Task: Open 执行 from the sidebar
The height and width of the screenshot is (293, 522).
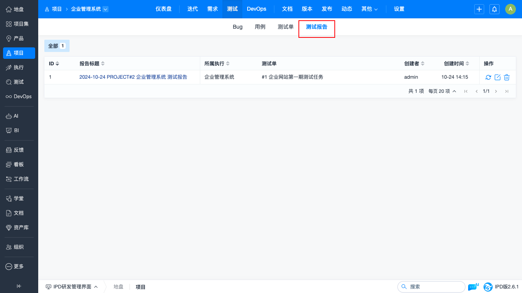Action: click(19, 67)
